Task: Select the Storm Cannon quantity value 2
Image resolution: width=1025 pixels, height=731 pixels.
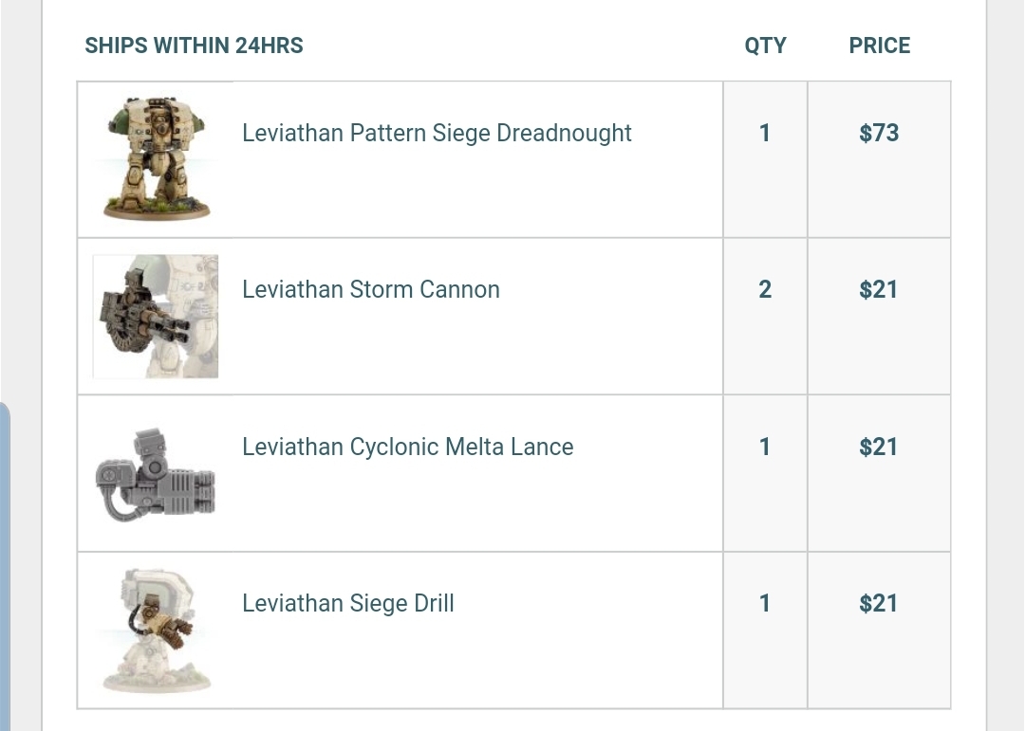Action: (x=765, y=289)
